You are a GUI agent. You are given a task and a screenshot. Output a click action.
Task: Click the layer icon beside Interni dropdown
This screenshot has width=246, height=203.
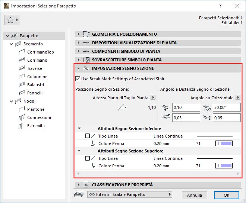coord(79,194)
